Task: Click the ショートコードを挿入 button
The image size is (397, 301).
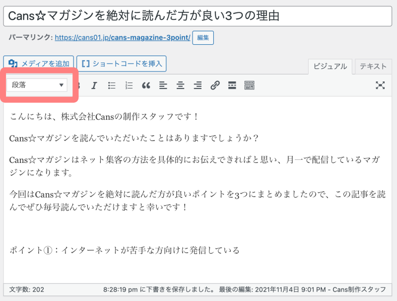Action: 122,64
